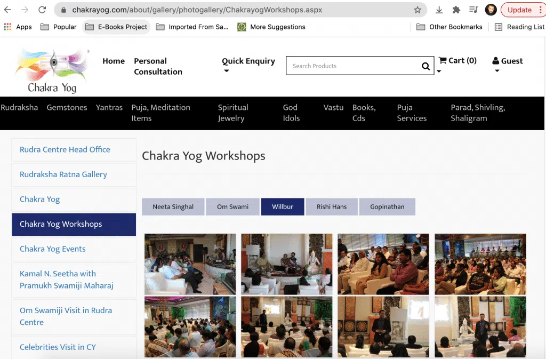The image size is (546, 359).
Task: Open Gemstones category
Action: coord(67,107)
